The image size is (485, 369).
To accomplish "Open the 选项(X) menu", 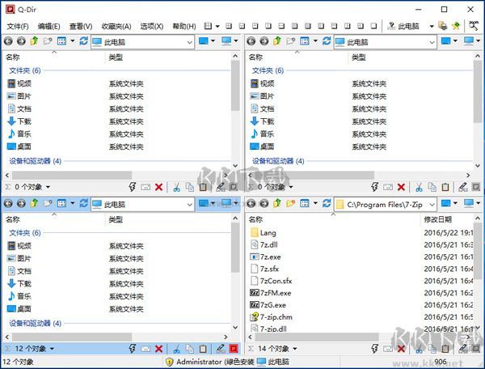I will [152, 27].
